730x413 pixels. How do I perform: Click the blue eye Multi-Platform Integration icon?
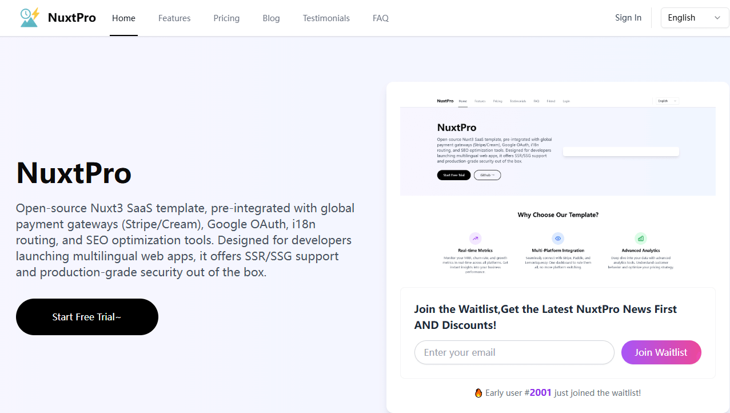click(x=558, y=239)
